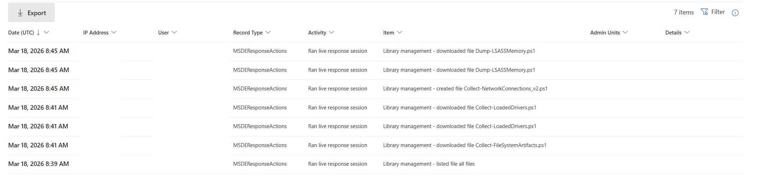
Task: Open the Collect-FileSystemArtifacts.ps1 download record
Action: (x=465, y=145)
